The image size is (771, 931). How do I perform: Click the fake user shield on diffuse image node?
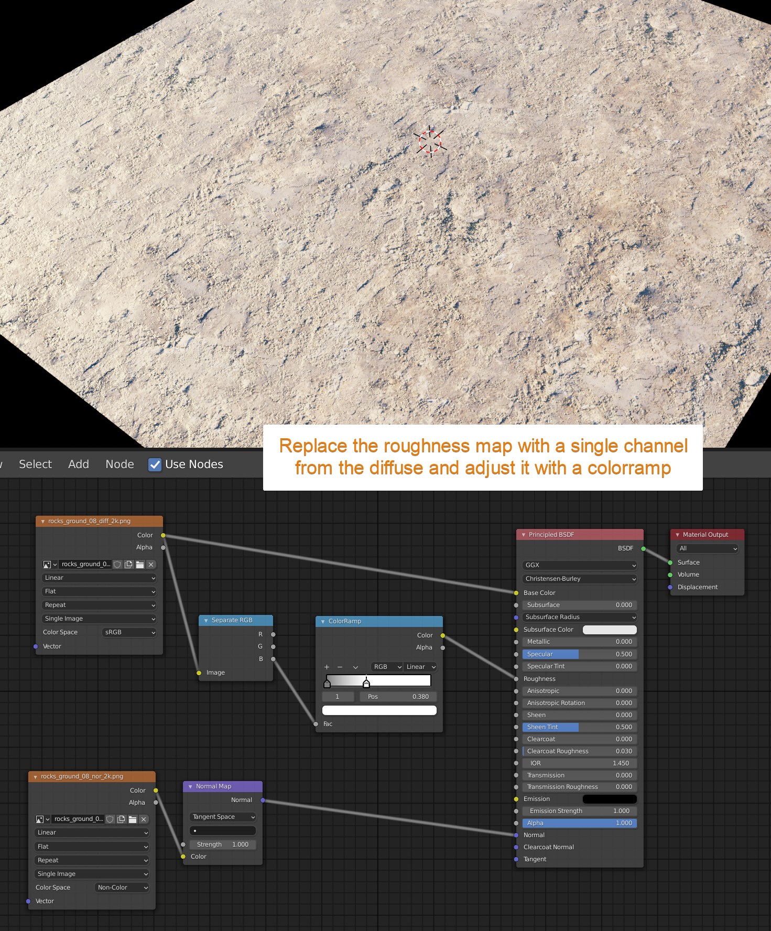click(x=118, y=565)
